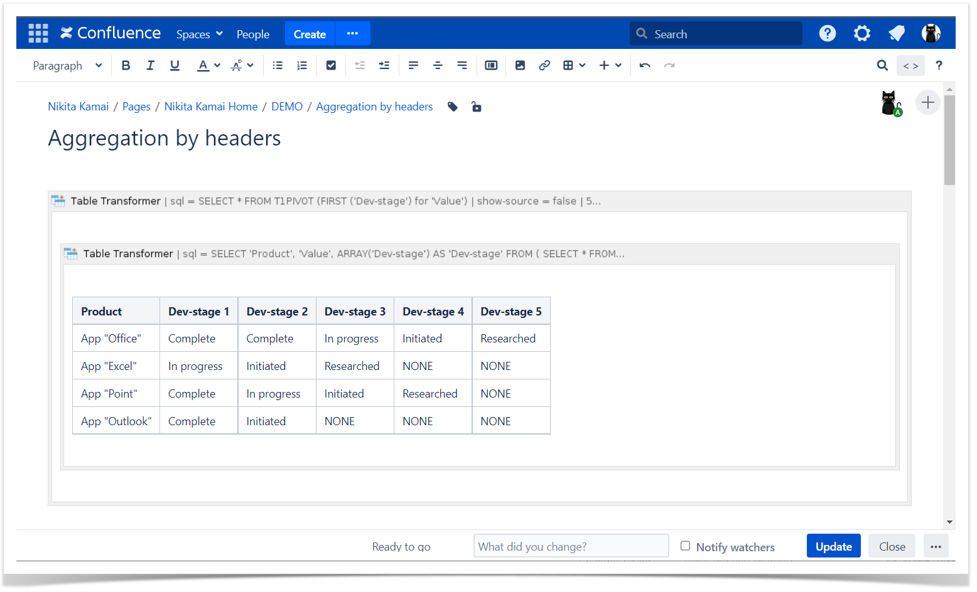Open page restrictions lock icon
Viewport: 977px width, 592px height.
click(477, 107)
